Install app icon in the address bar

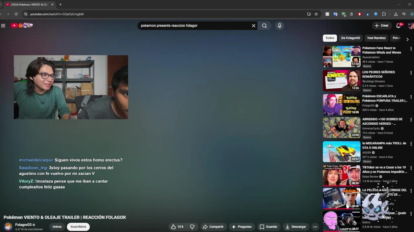click(309, 14)
